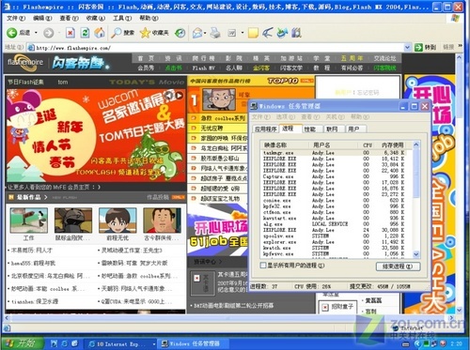This screenshot has width=470, height=350.
Task: Click the Print icon in IE toolbar
Action: click(x=215, y=33)
